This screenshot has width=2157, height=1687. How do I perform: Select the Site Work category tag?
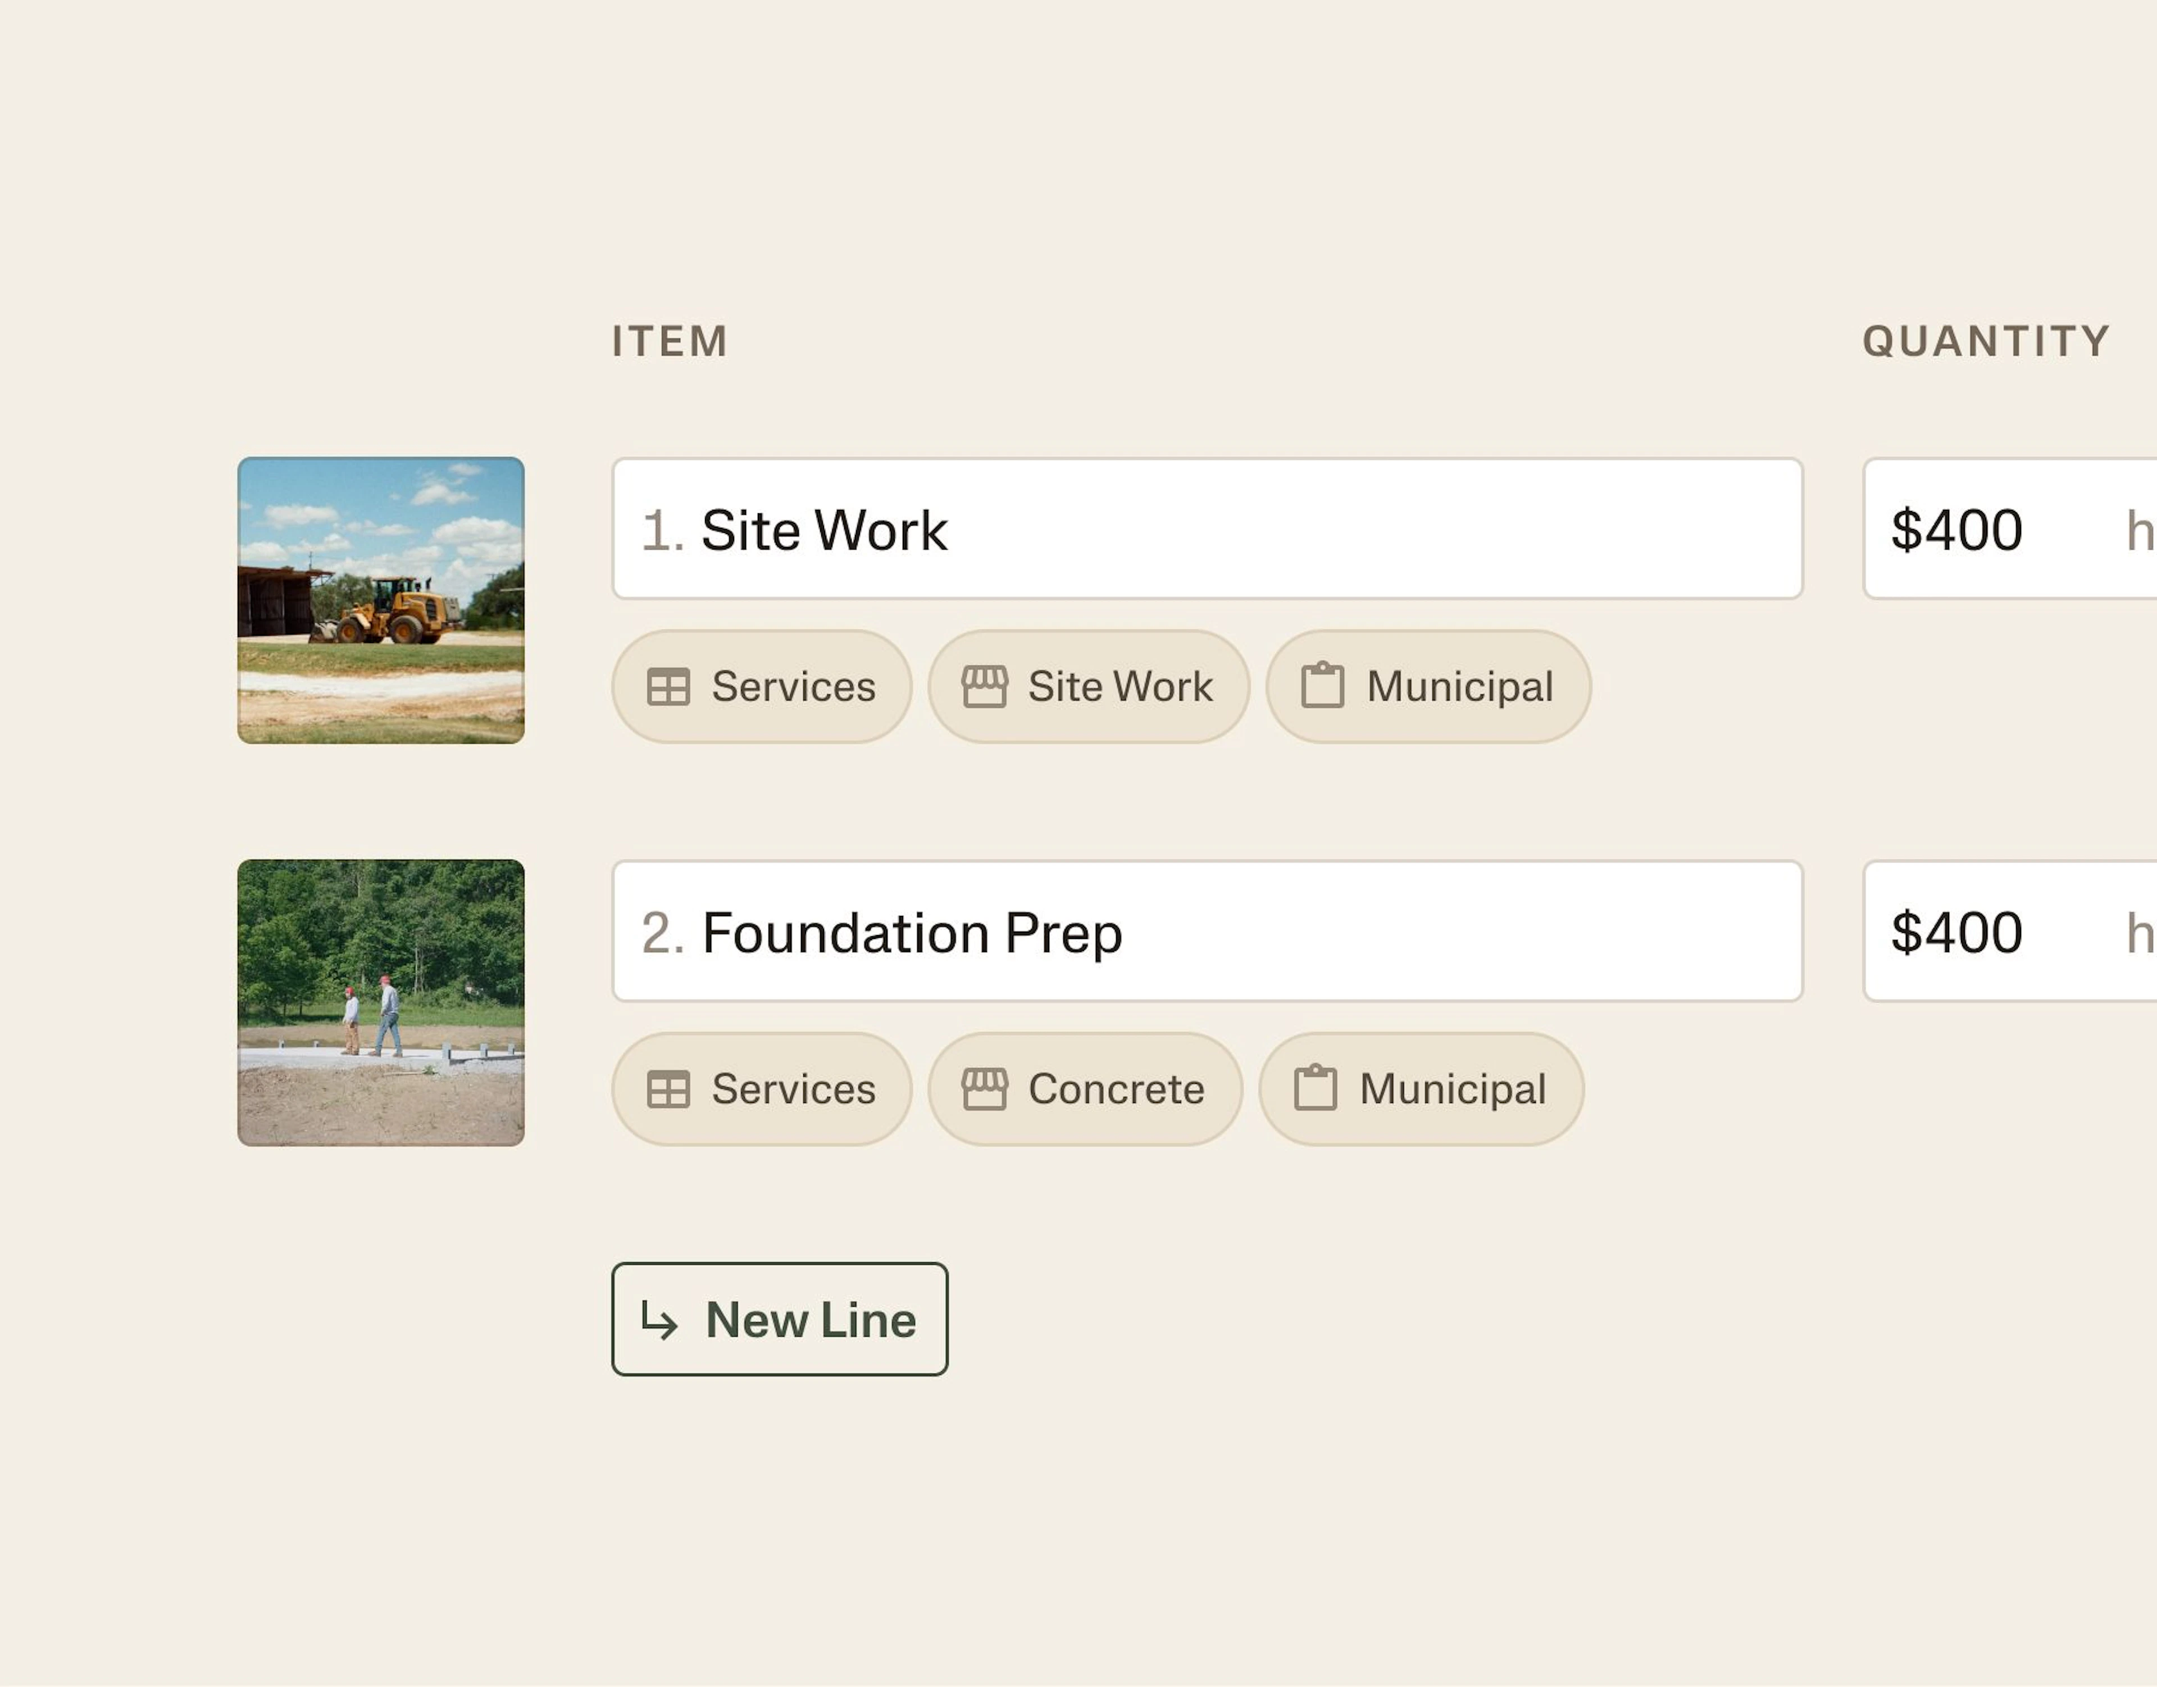pos(1089,686)
